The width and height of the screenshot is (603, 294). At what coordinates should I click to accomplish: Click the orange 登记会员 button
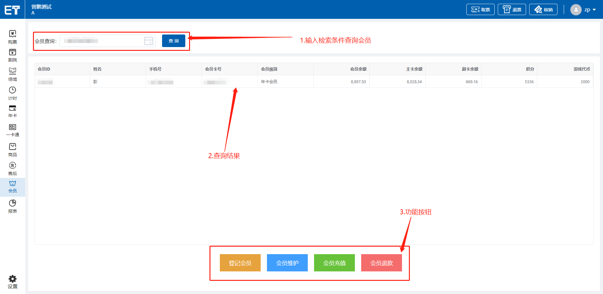click(240, 263)
